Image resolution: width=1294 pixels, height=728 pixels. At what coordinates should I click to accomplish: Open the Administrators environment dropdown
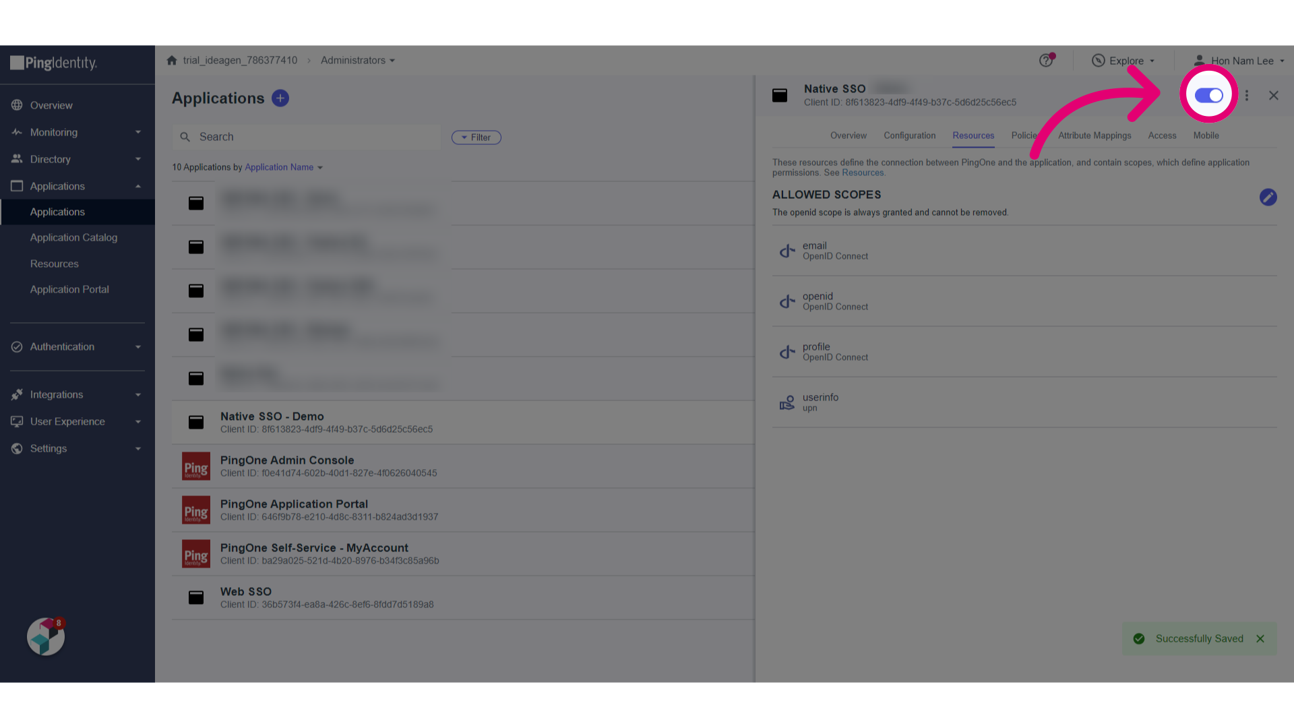click(x=358, y=61)
